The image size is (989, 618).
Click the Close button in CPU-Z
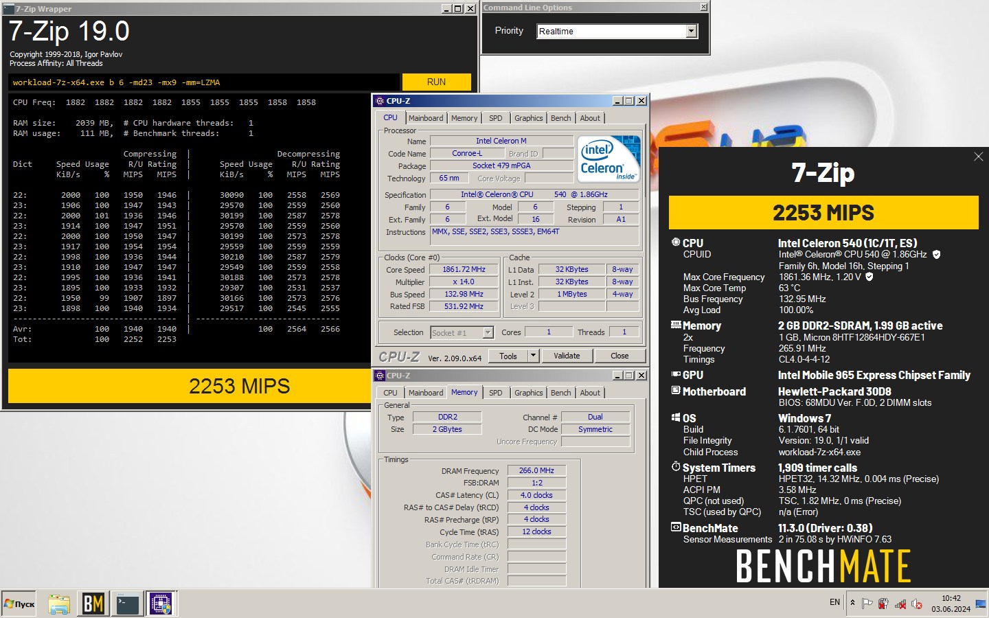[619, 356]
